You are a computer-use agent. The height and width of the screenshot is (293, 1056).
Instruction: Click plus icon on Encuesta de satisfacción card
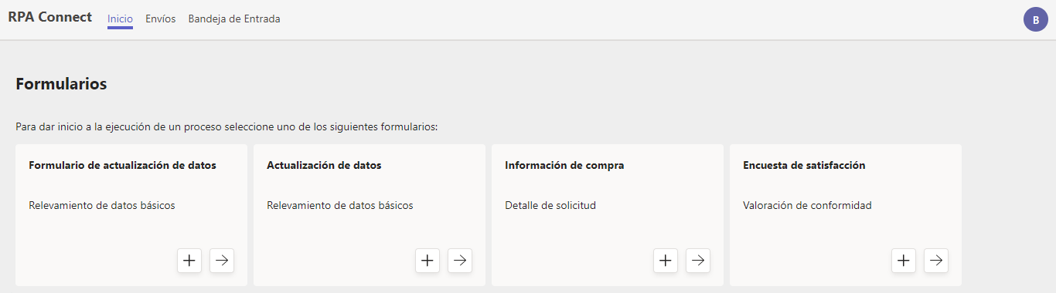click(904, 261)
